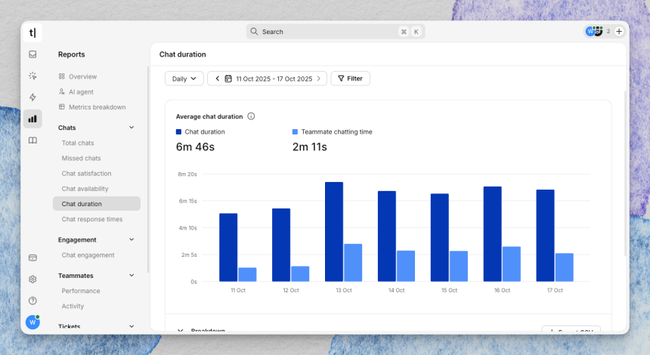
Task: Open the teammates Performance report
Action: coord(81,291)
